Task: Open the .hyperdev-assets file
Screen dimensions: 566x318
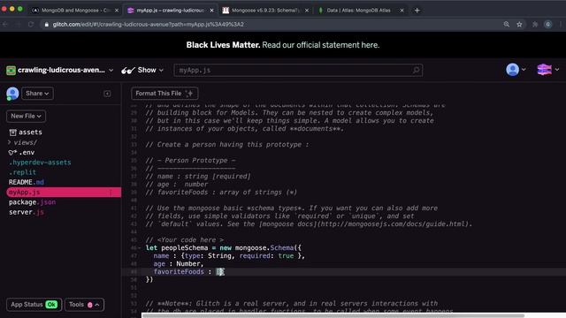Action: coord(40,163)
